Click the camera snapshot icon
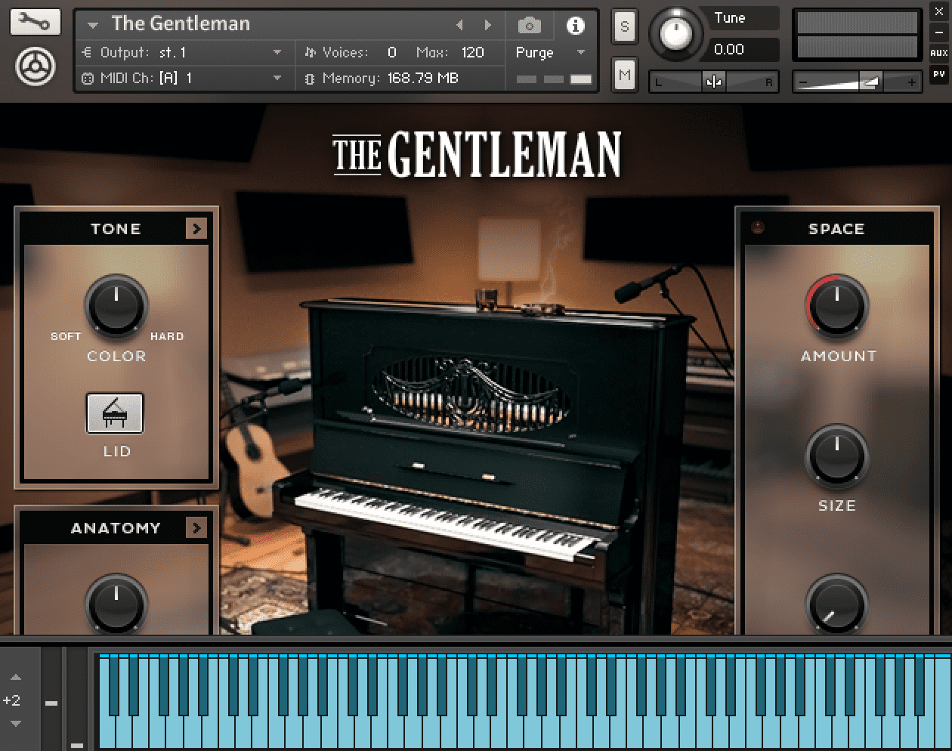The width and height of the screenshot is (952, 751). (529, 26)
